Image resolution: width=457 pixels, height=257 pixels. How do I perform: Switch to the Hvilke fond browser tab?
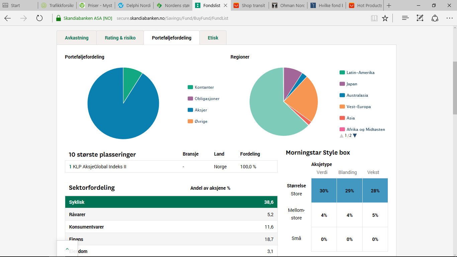(327, 5)
